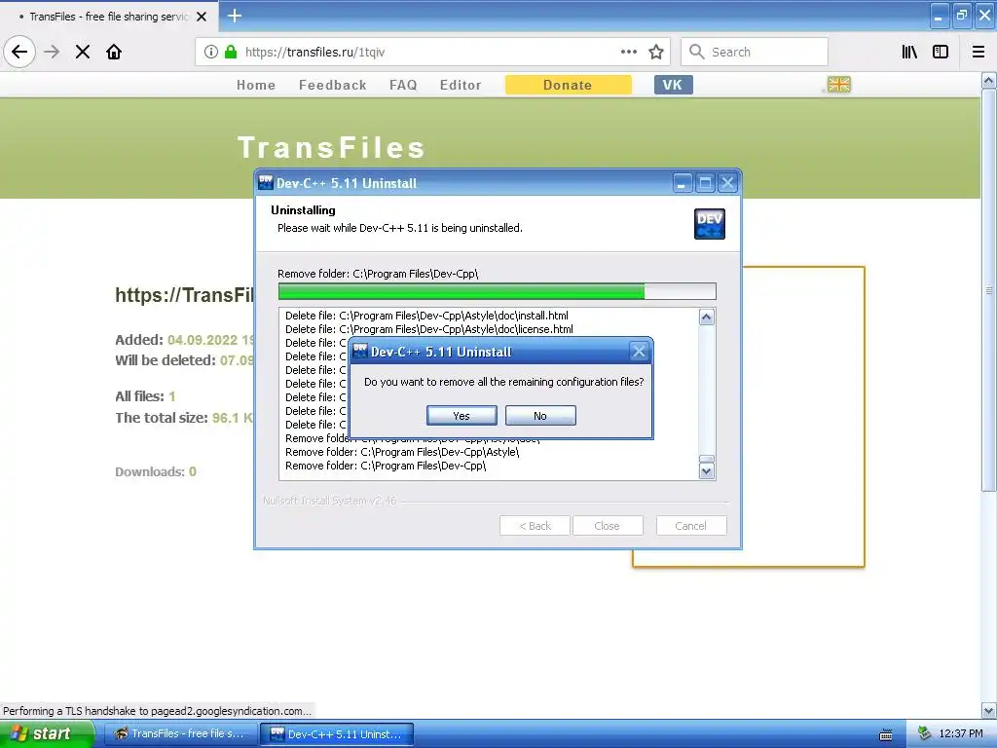The image size is (997, 748).
Task: Select the TransFiles browser tab
Action: click(x=109, y=17)
